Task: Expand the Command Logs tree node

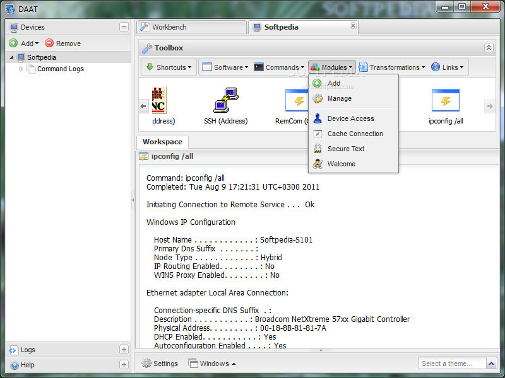Action: coord(21,69)
